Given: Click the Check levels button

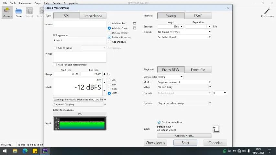Looking at the screenshot, I should pos(155,143).
